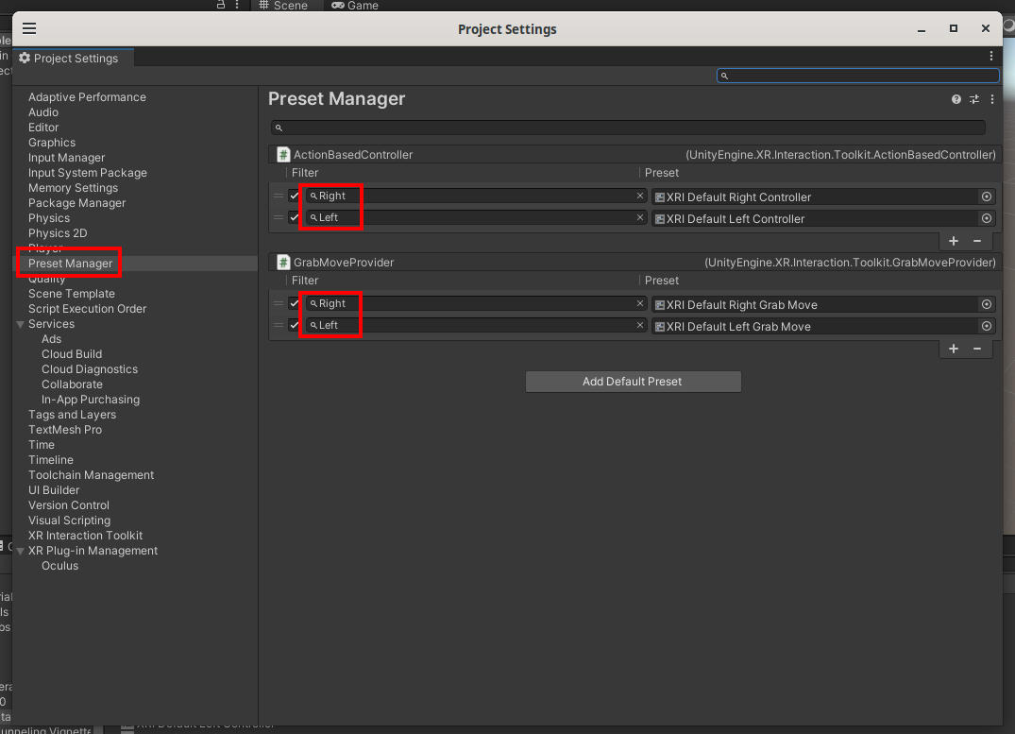Clear the Left filter under GrabMoveProvider
This screenshot has height=734, width=1015.
pyautogui.click(x=639, y=326)
